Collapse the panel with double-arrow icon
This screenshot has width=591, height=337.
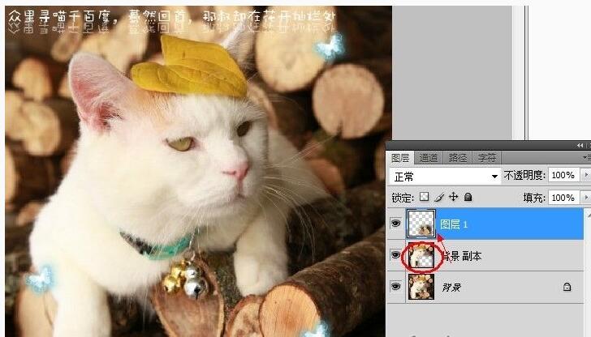coord(580,145)
